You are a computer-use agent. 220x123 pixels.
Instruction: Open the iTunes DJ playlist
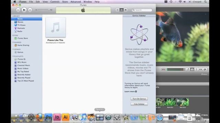[x=21, y=59]
